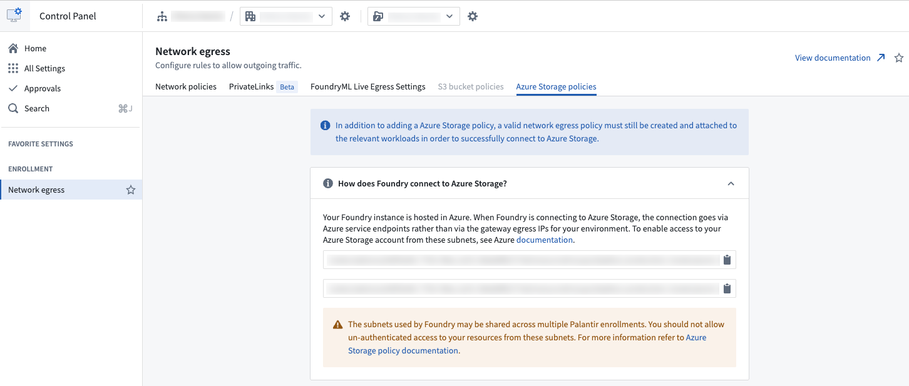Click the Home icon in sidebar
The image size is (909, 386).
tap(13, 48)
